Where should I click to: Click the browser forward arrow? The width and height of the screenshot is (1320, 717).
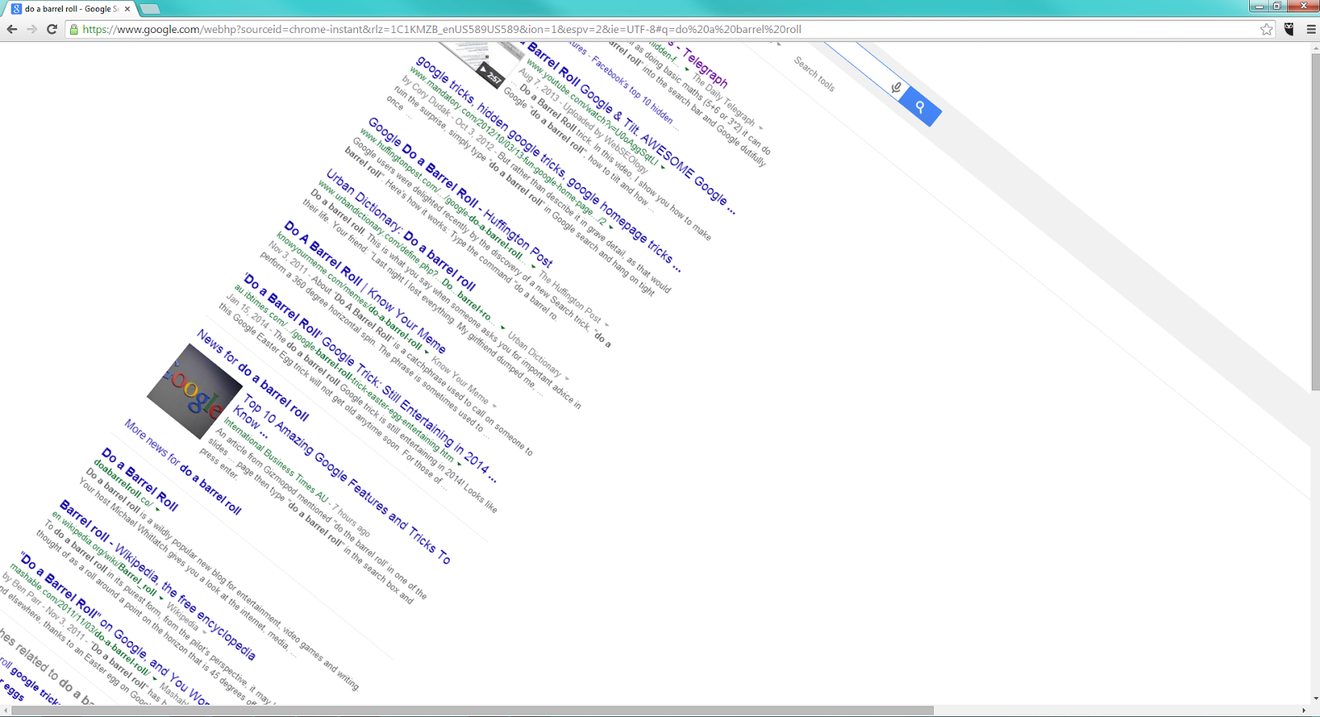click(x=31, y=29)
